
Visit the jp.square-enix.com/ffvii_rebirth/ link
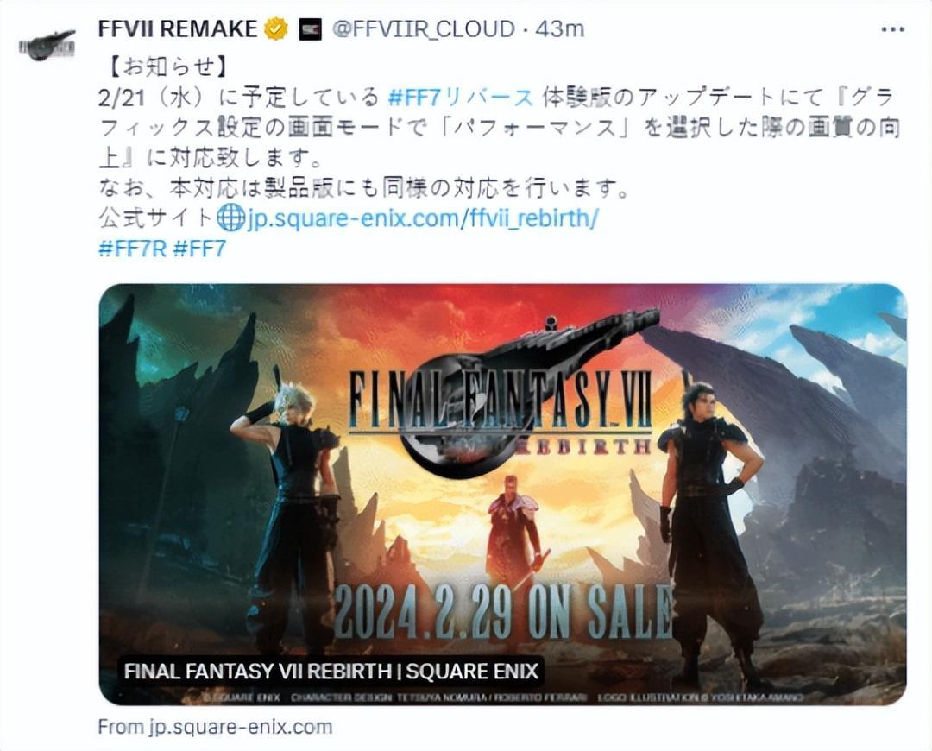click(422, 218)
